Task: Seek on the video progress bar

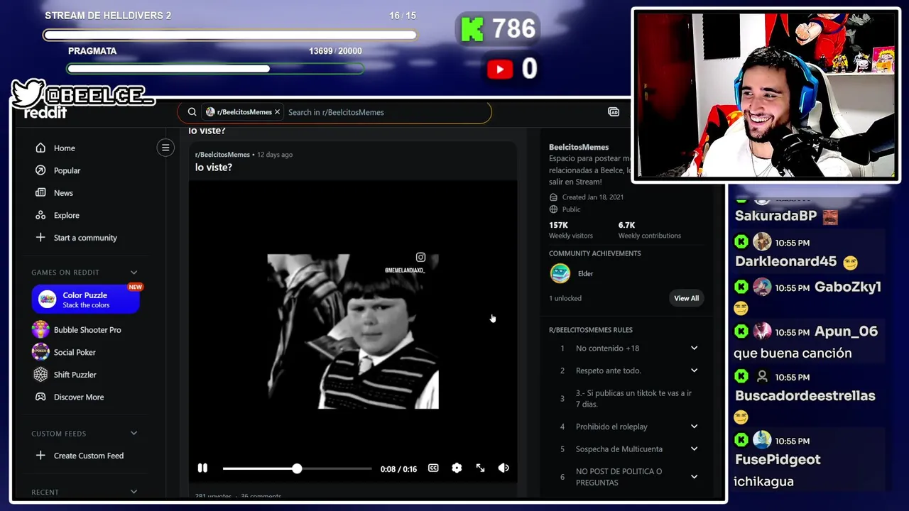Action: coord(297,468)
